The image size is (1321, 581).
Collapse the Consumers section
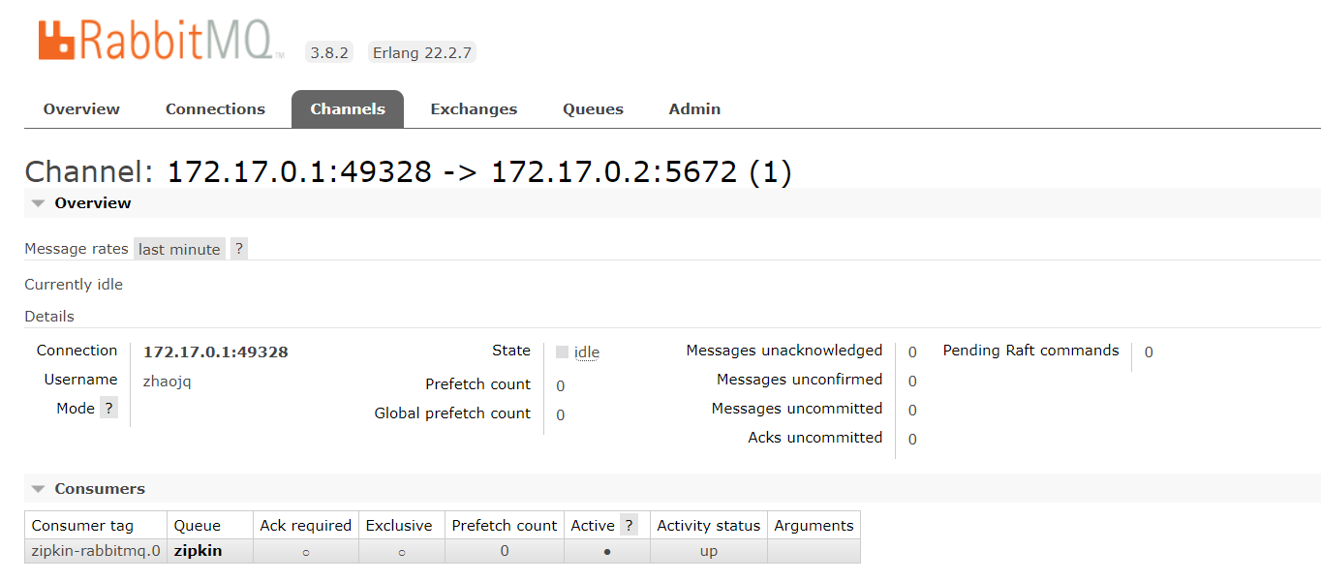[37, 488]
